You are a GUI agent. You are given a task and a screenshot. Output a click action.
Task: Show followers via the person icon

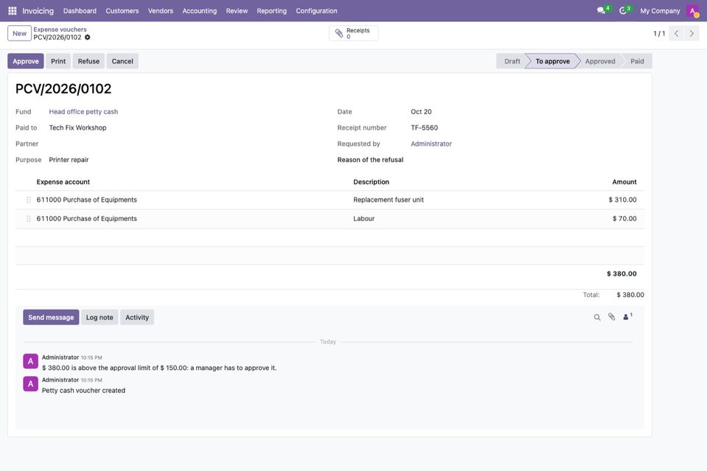[x=627, y=317]
